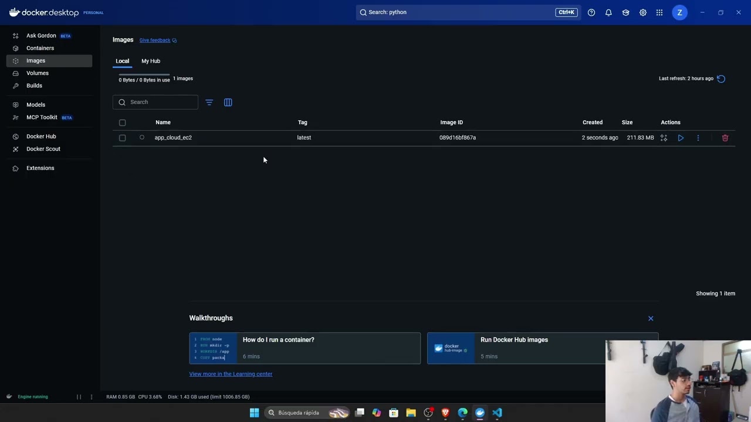
Task: Tick the select-all images checkbox
Action: click(123, 122)
